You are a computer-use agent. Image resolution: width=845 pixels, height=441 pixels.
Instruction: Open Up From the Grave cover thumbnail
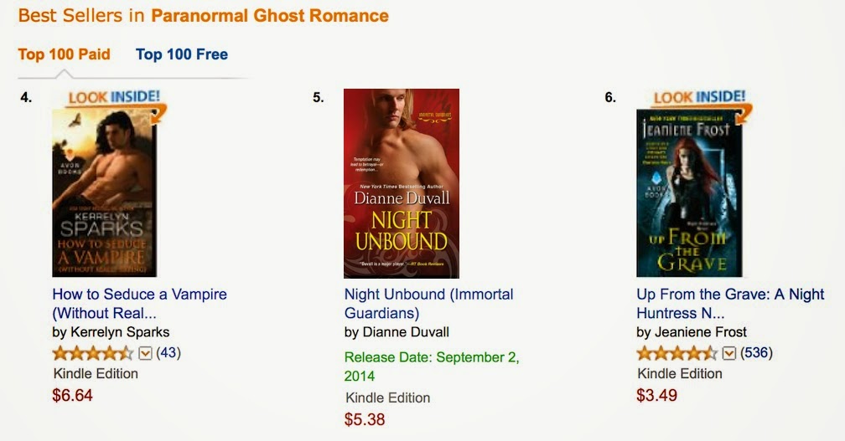pyautogui.click(x=689, y=194)
